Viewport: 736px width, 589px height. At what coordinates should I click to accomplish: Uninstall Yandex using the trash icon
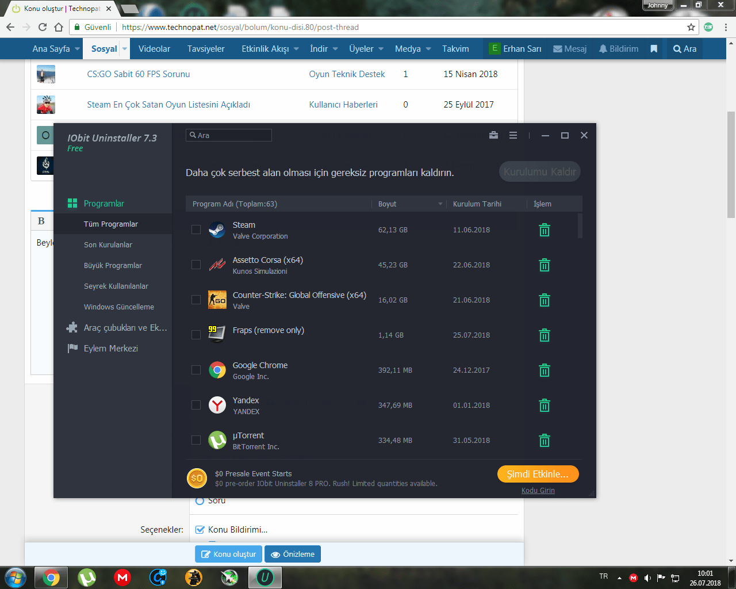click(545, 406)
